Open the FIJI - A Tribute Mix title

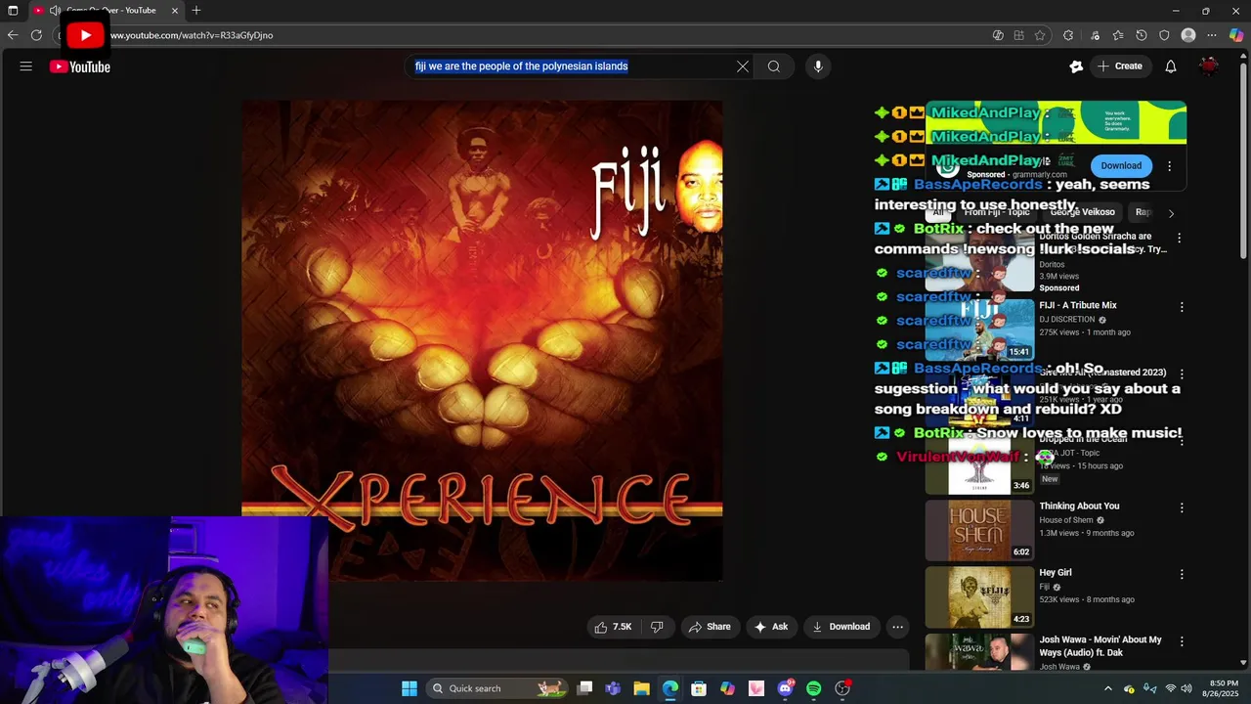pos(1078,305)
